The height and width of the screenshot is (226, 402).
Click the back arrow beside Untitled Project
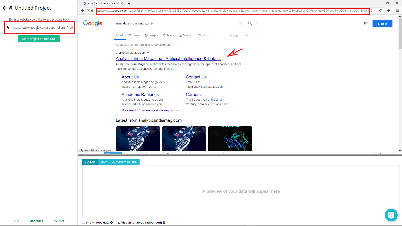point(4,8)
